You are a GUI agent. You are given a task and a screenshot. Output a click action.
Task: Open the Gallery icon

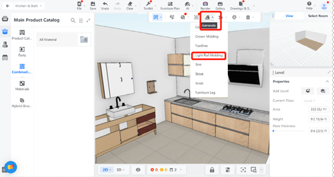pos(220,4)
